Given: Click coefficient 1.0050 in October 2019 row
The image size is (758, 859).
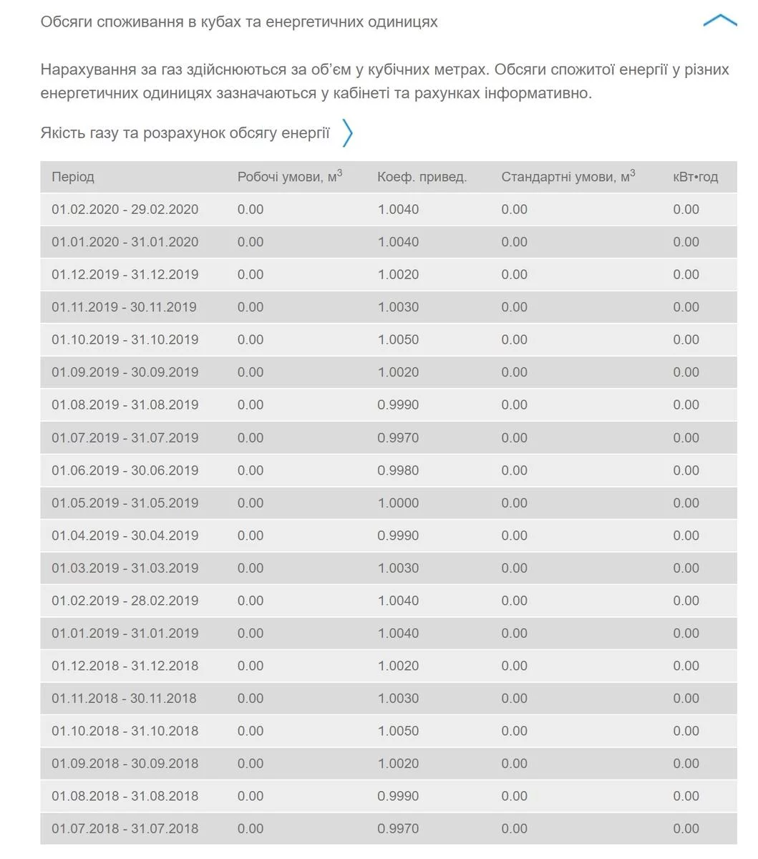Looking at the screenshot, I should click(399, 340).
